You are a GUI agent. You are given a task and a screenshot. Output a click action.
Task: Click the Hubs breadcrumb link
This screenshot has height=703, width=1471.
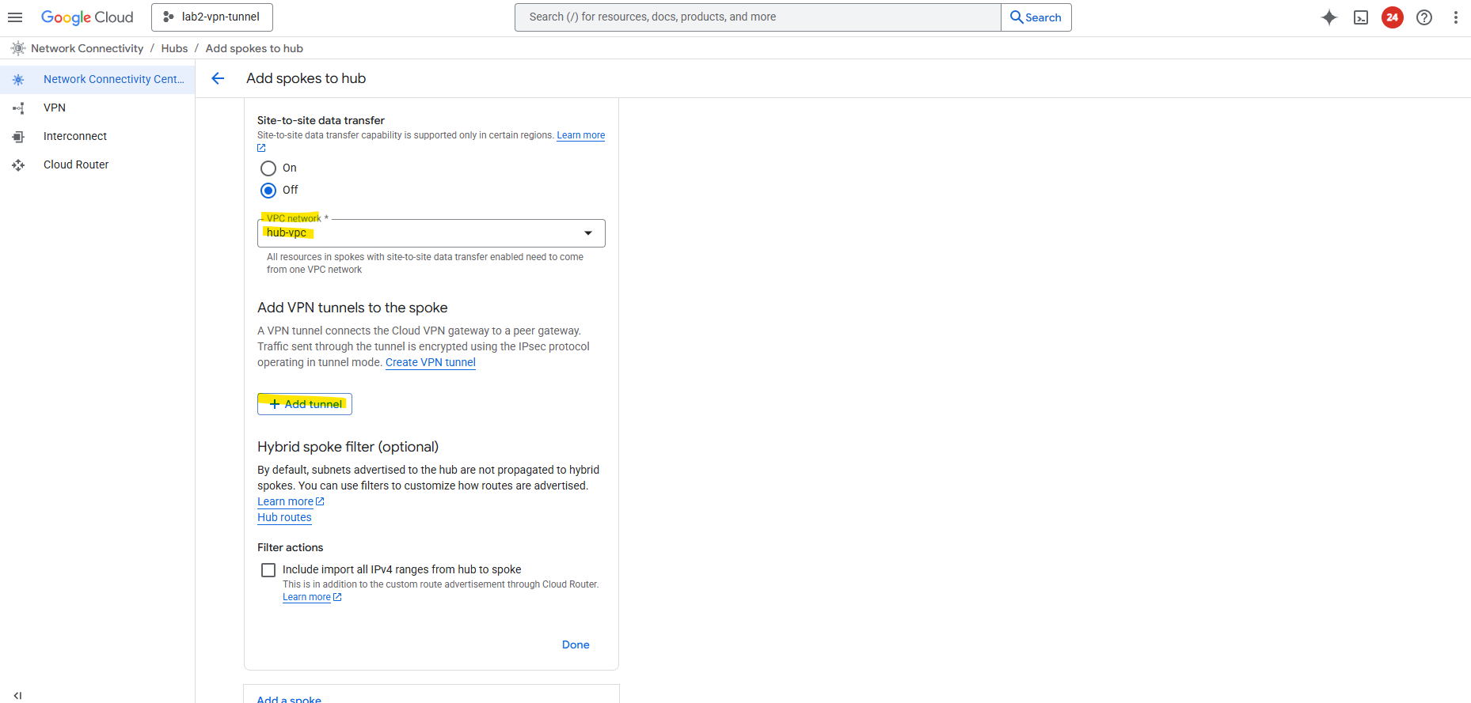coord(174,48)
